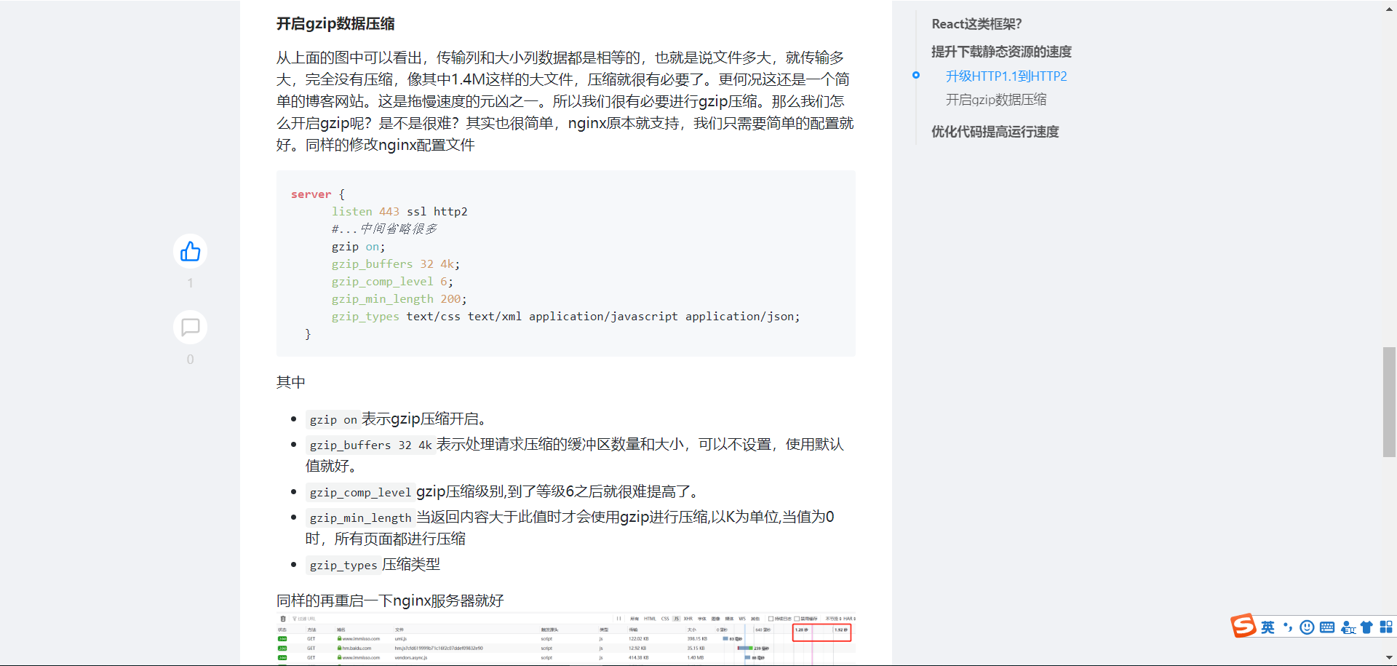This screenshot has height=666, width=1397.
Task: Click the vertical scrollbar thumb
Action: coord(1389,402)
